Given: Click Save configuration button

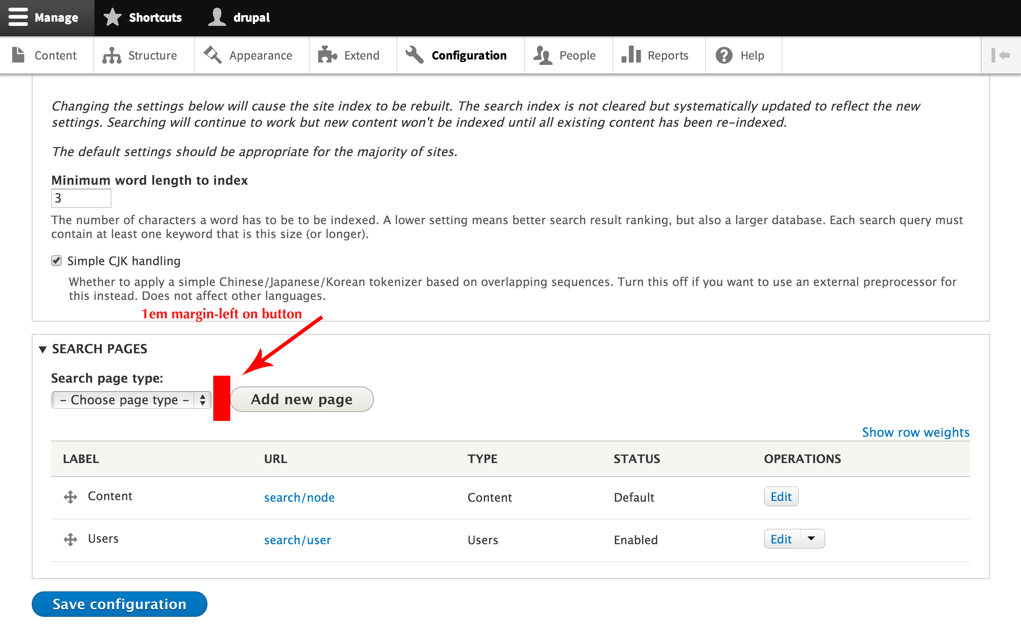Looking at the screenshot, I should (119, 604).
